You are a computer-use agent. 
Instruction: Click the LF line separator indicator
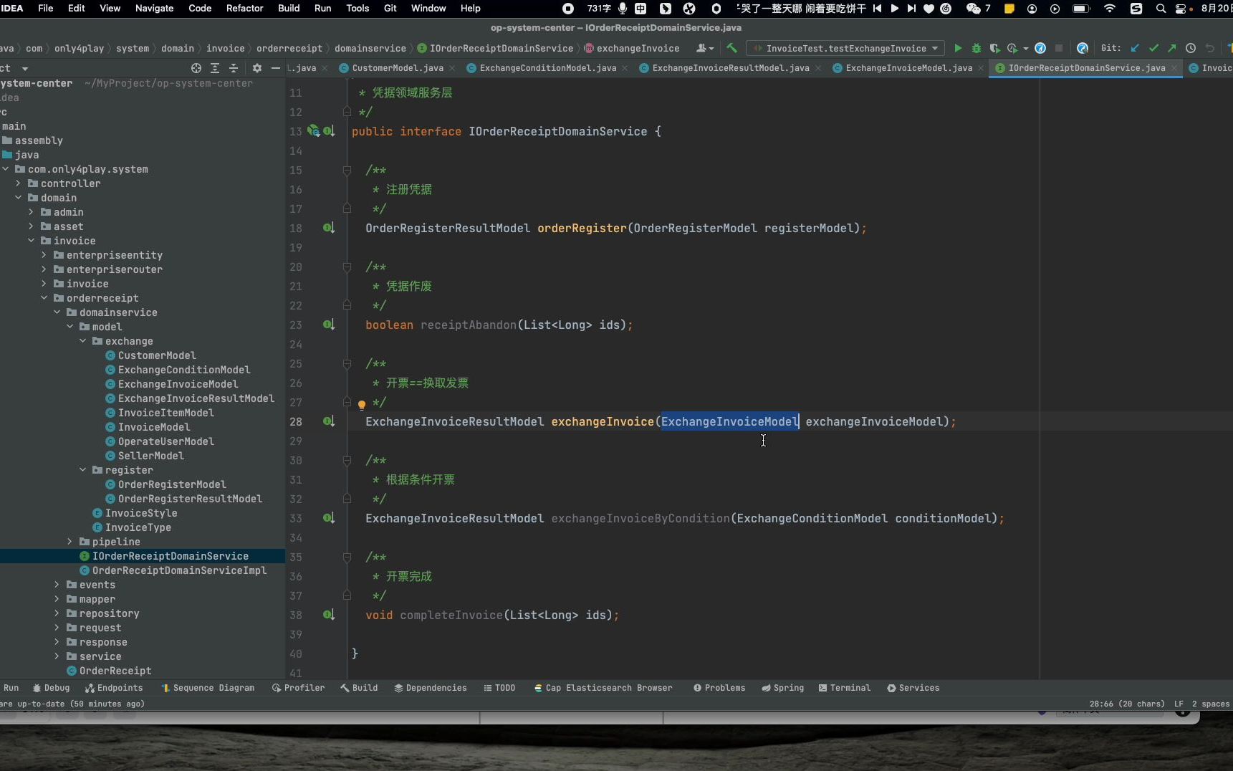(1179, 704)
